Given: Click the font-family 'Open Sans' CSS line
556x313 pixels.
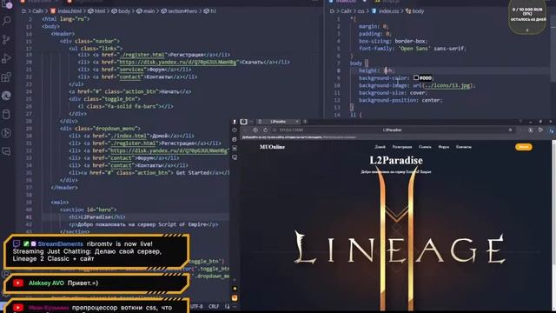Looking at the screenshot, I should [x=413, y=49].
